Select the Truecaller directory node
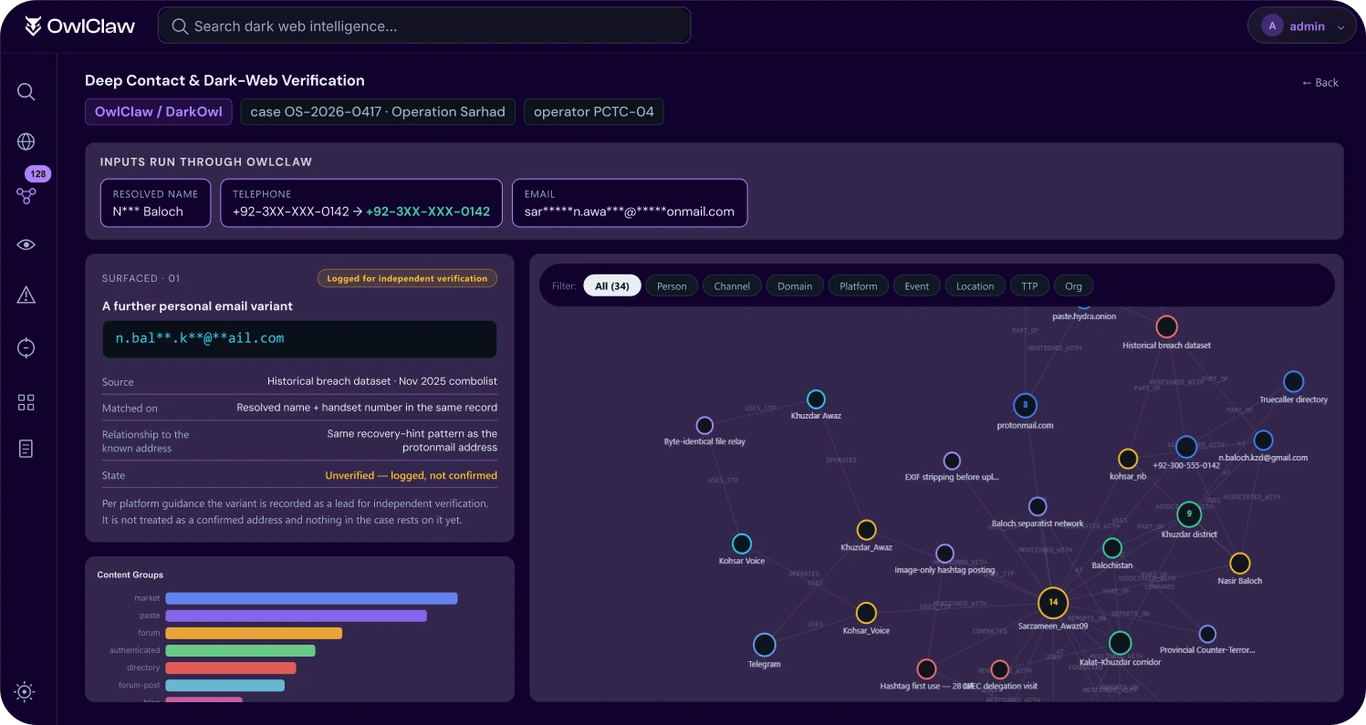Viewport: 1366px width, 725px height. pos(1293,381)
